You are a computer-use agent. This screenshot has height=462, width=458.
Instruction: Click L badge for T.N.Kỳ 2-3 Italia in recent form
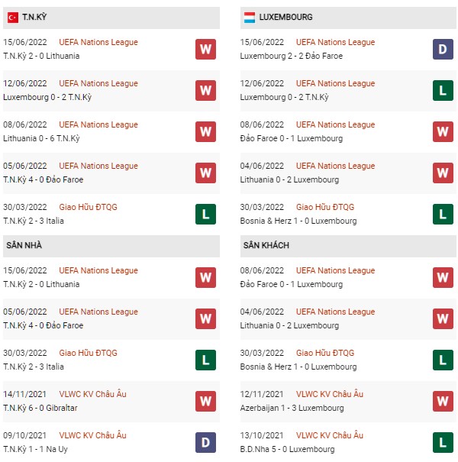(x=205, y=215)
